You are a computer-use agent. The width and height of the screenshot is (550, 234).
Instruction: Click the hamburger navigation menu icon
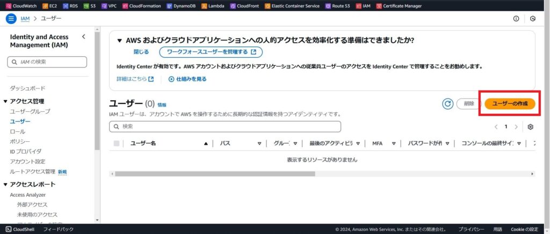(x=11, y=18)
